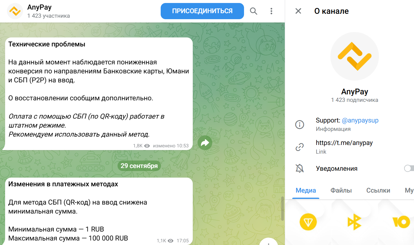Click the AnyPay channel avatar in header
The image size is (414, 245).
pyautogui.click(x=15, y=11)
